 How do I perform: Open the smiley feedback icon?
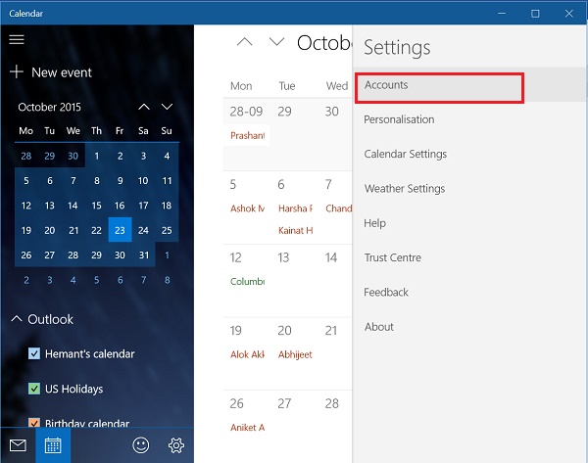pos(140,445)
